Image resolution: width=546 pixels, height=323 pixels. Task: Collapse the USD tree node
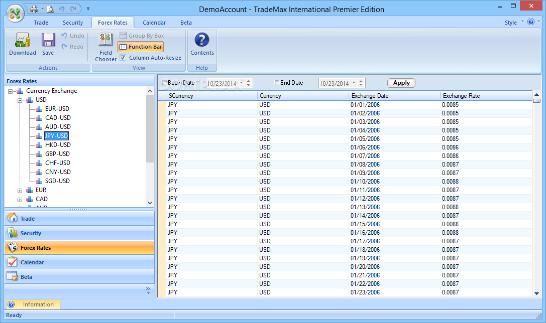[x=20, y=100]
